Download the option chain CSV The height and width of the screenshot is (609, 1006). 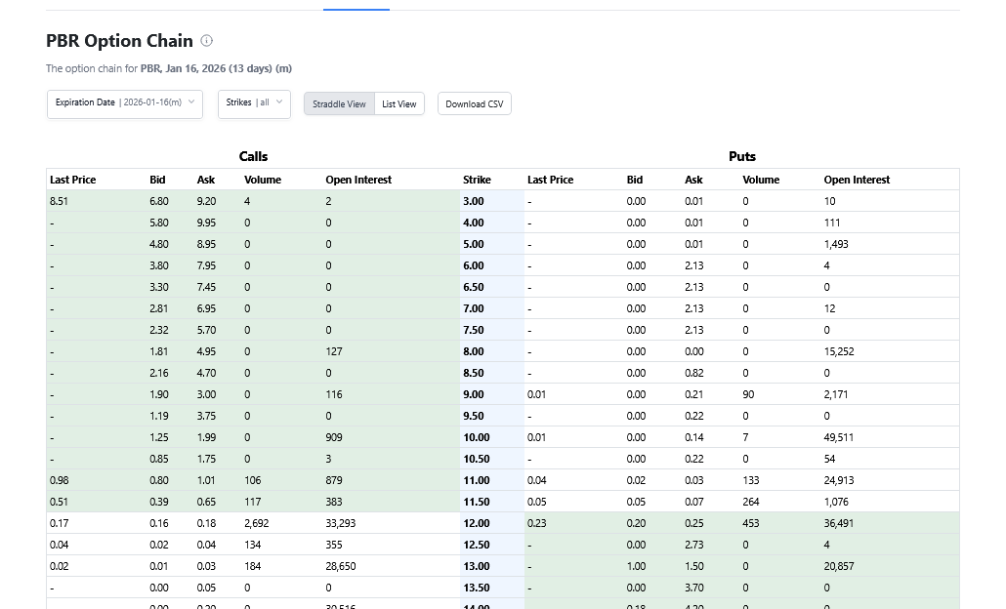coord(474,104)
